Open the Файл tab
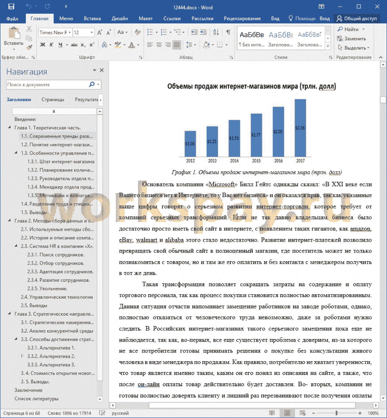The width and height of the screenshot is (387, 418). tap(12, 19)
